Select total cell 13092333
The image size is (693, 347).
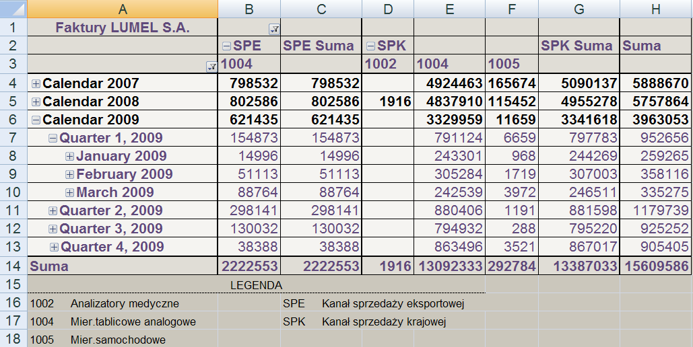tap(449, 266)
